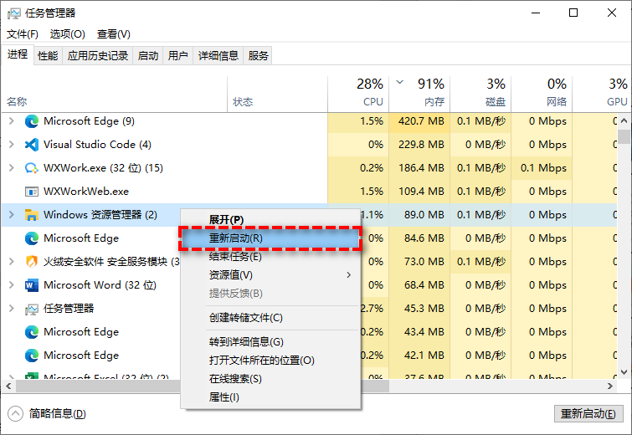The image size is (632, 435).
Task: Click the Microsoft Word process icon
Action: pos(32,285)
